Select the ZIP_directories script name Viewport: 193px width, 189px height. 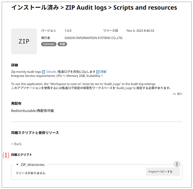click(32, 165)
